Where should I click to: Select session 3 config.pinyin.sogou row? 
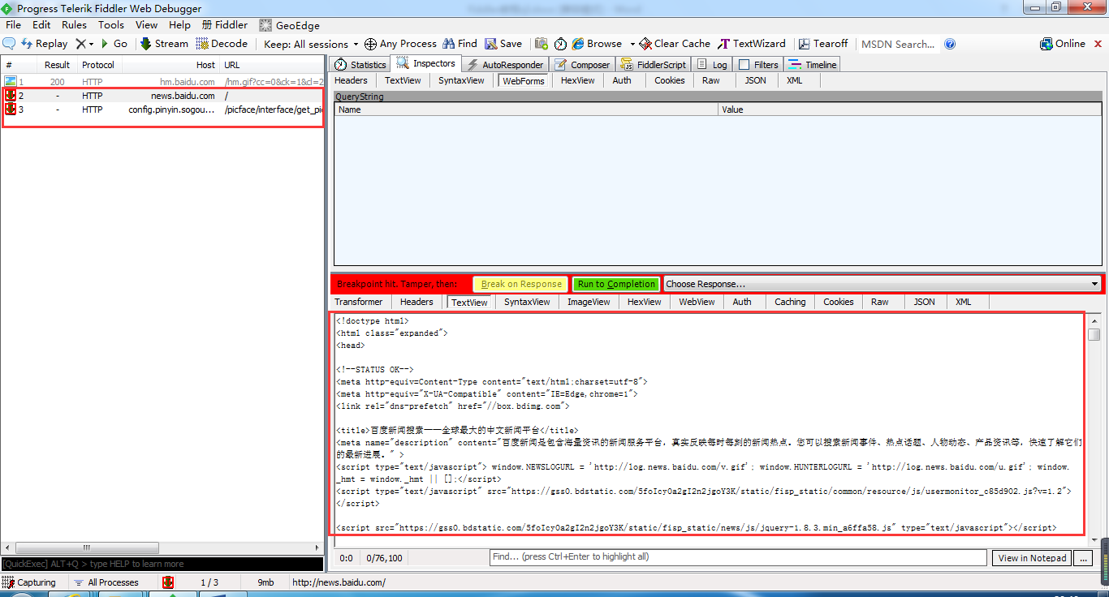[162, 110]
